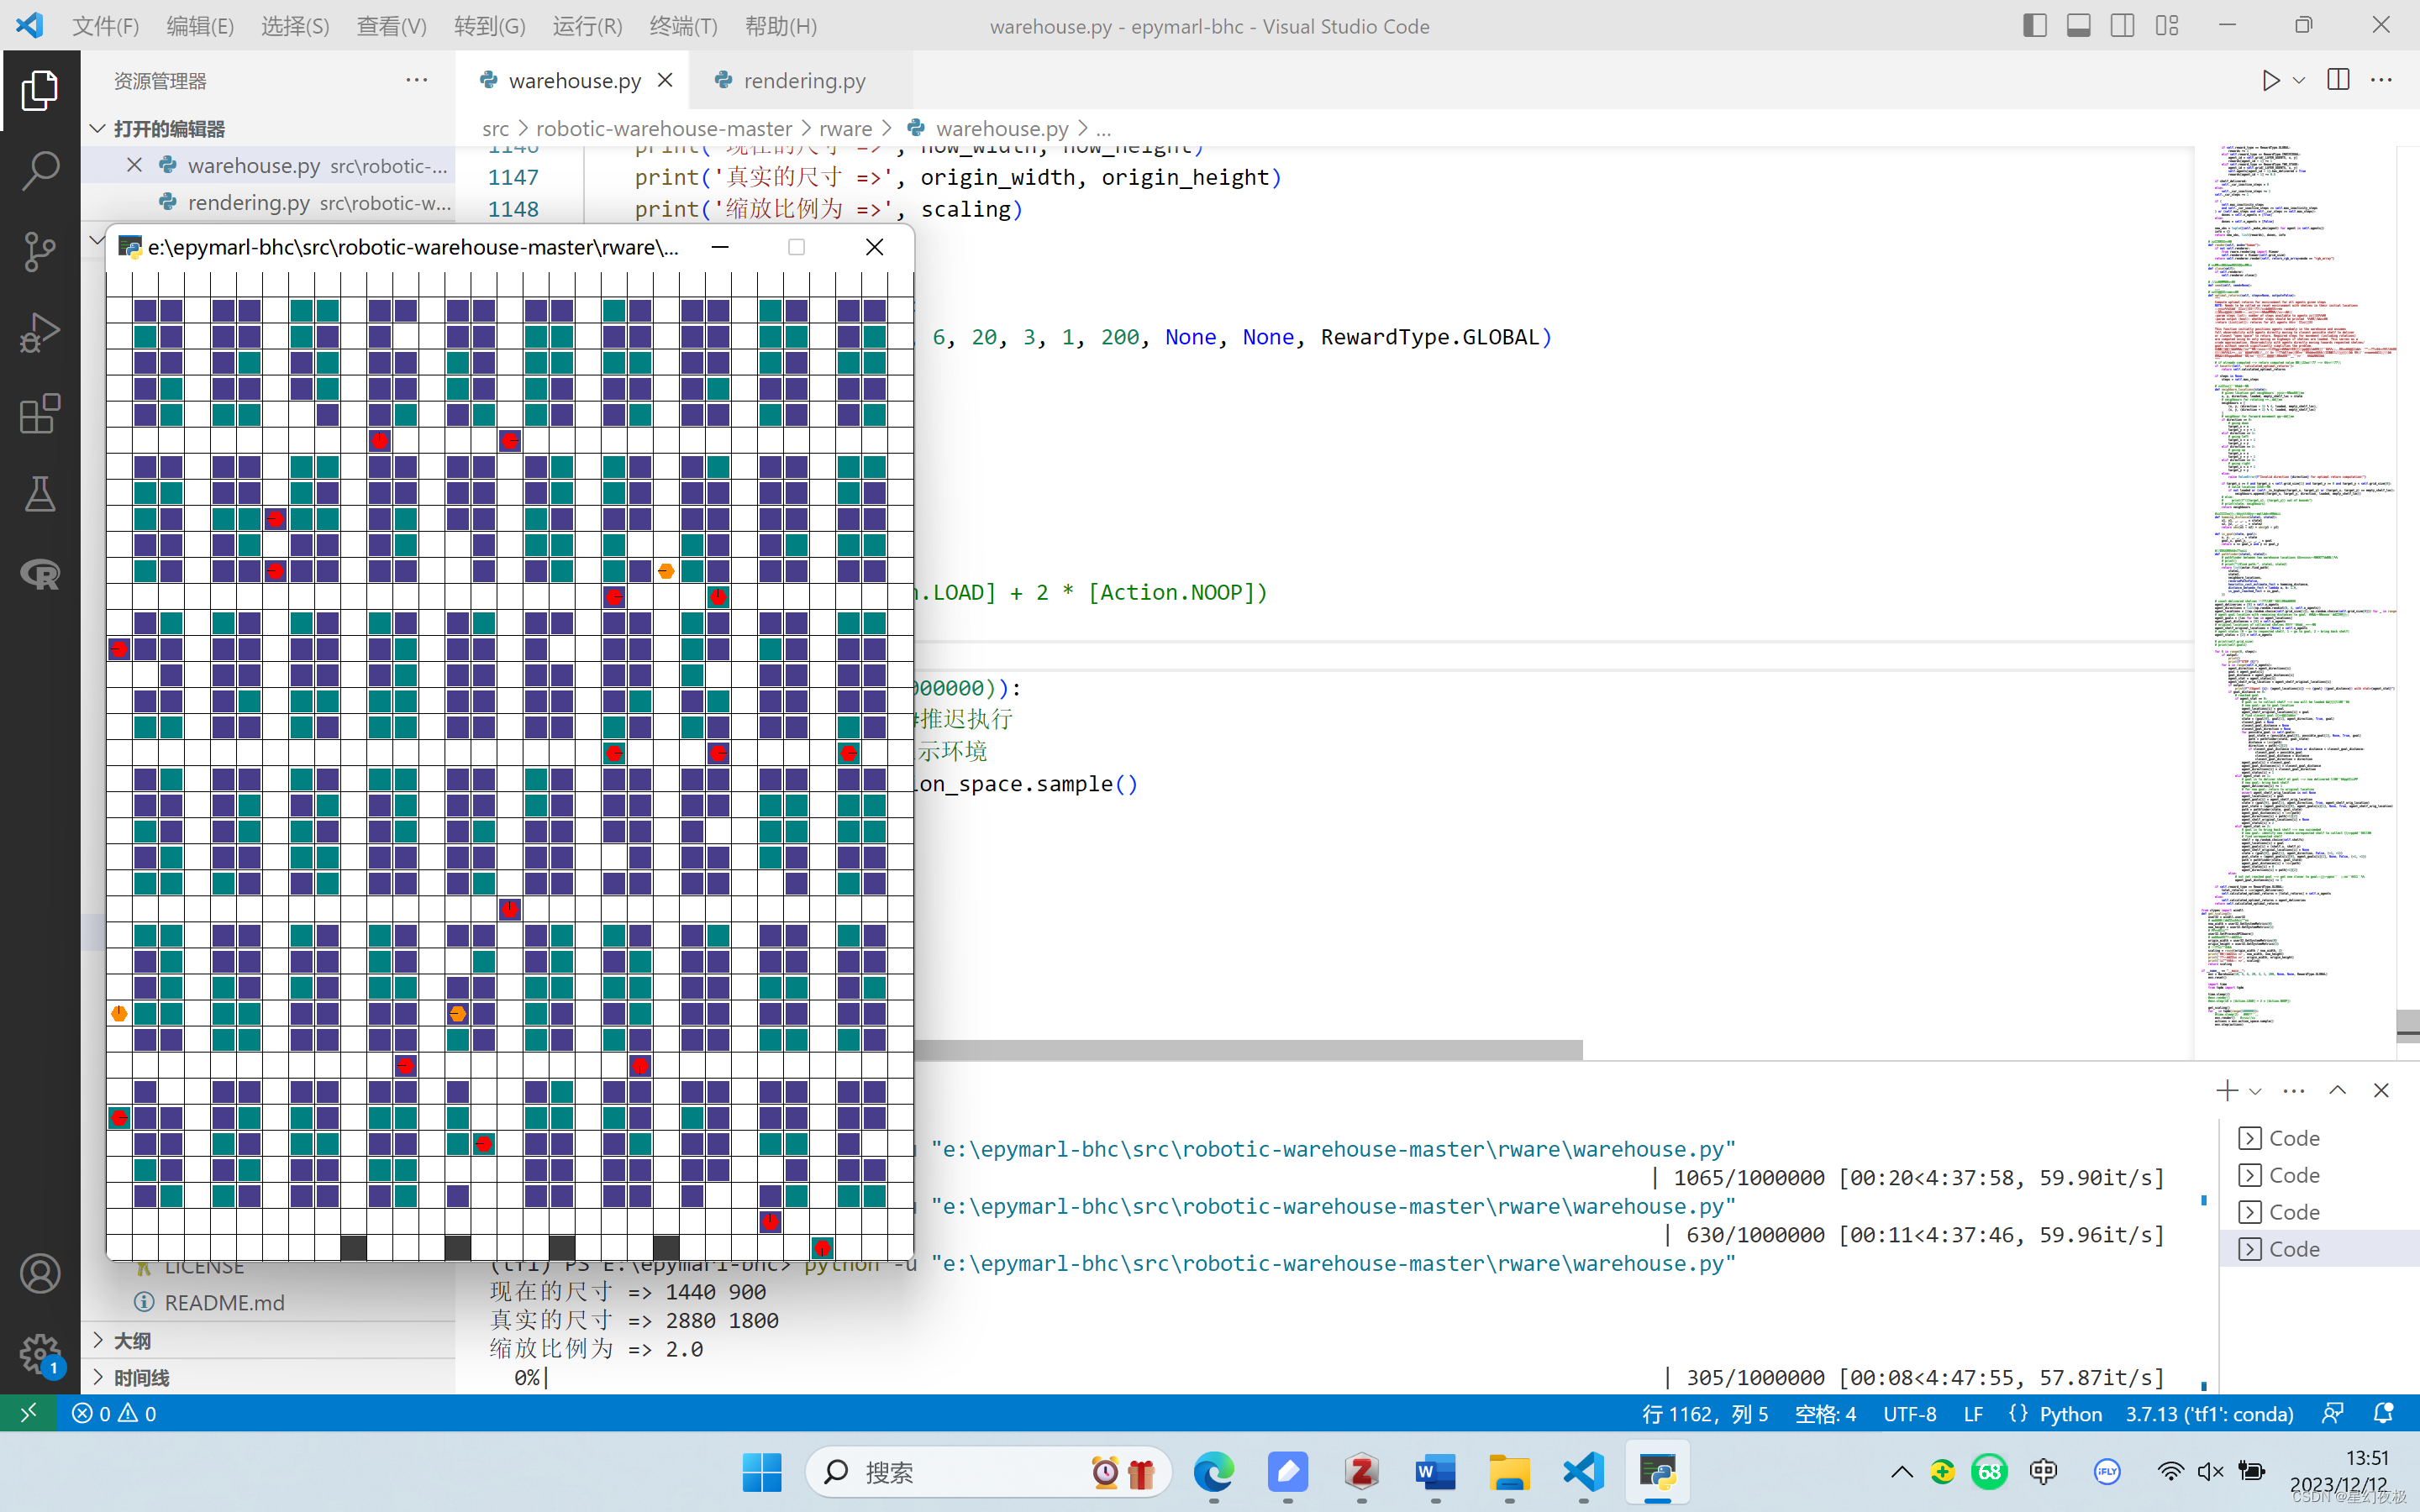Viewport: 2420px width, 1512px height.
Task: Close the terminal panel
Action: point(2381,1090)
